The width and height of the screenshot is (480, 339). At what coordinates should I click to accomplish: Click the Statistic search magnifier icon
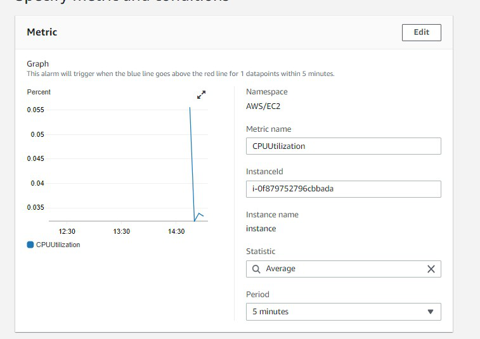click(x=256, y=269)
